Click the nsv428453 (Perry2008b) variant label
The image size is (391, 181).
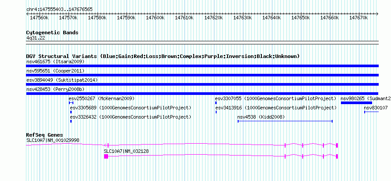(55, 89)
